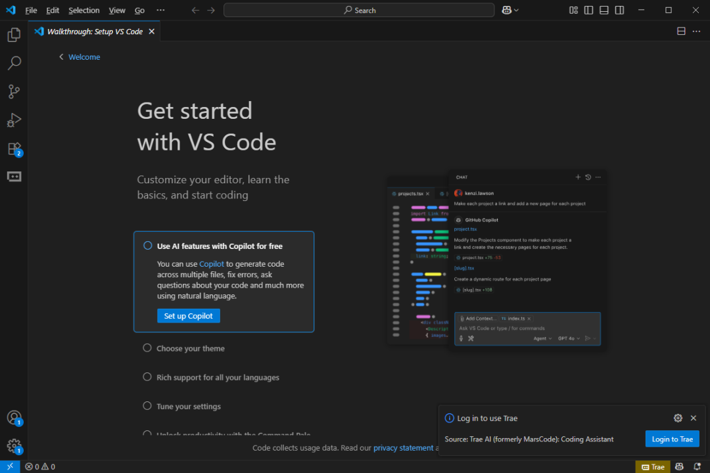
Task: Open the Selection menu
Action: click(83, 10)
